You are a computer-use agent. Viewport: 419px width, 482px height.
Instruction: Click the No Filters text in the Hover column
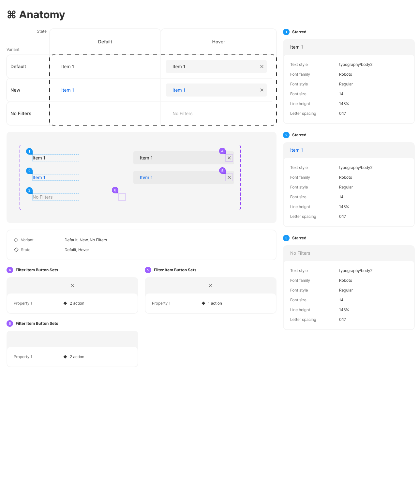pos(183,113)
